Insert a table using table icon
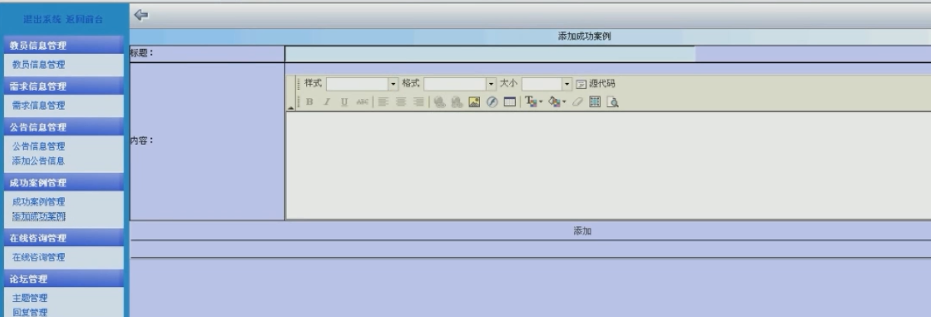Viewport: 931px width, 317px height. (x=510, y=102)
